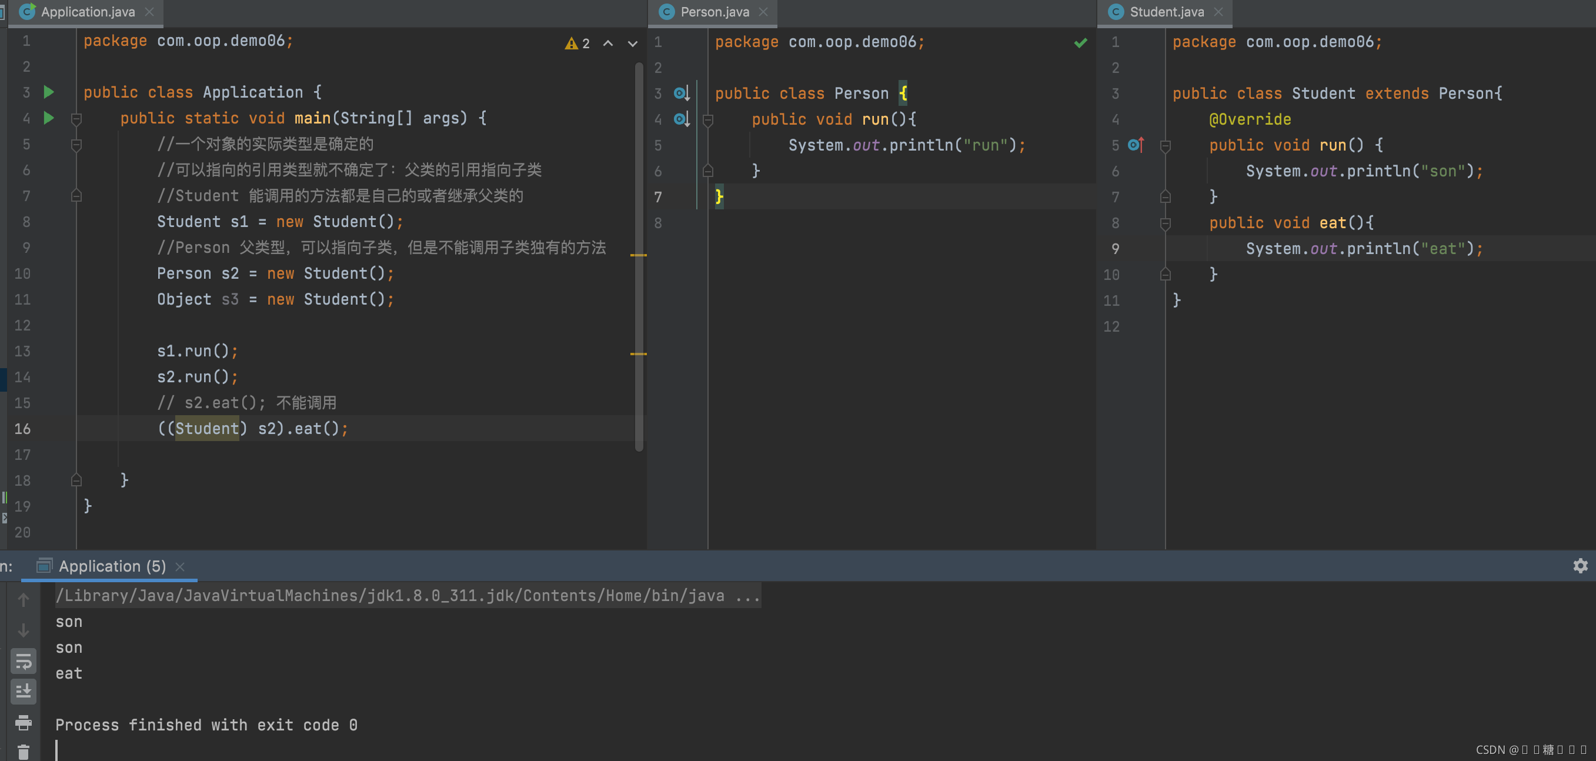This screenshot has height=761, width=1596.
Task: Click the lower yellow warning stripe on the error stripe
Action: point(638,354)
